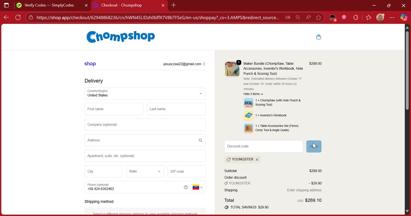
Task: Click the Last name field
Action: [x=176, y=109]
